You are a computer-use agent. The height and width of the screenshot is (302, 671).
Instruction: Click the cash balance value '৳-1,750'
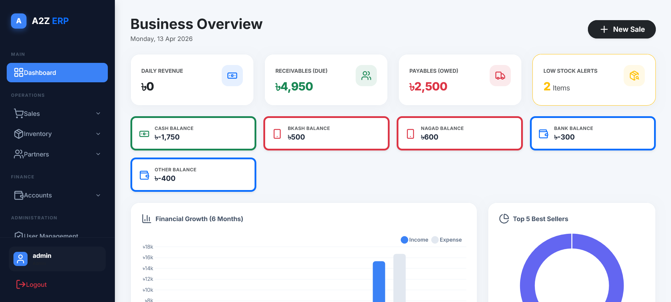[x=167, y=137]
